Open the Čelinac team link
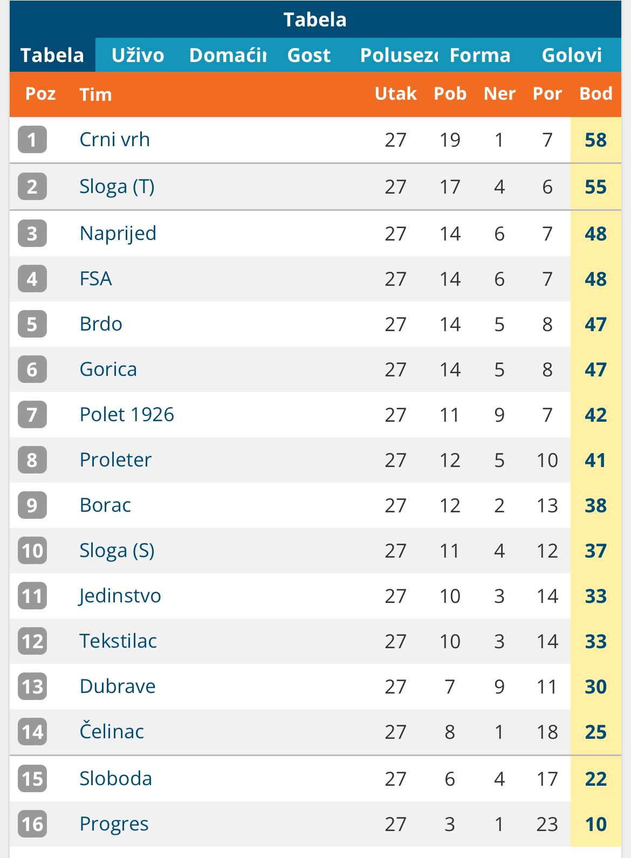Viewport: 631px width, 858px height. point(112,732)
